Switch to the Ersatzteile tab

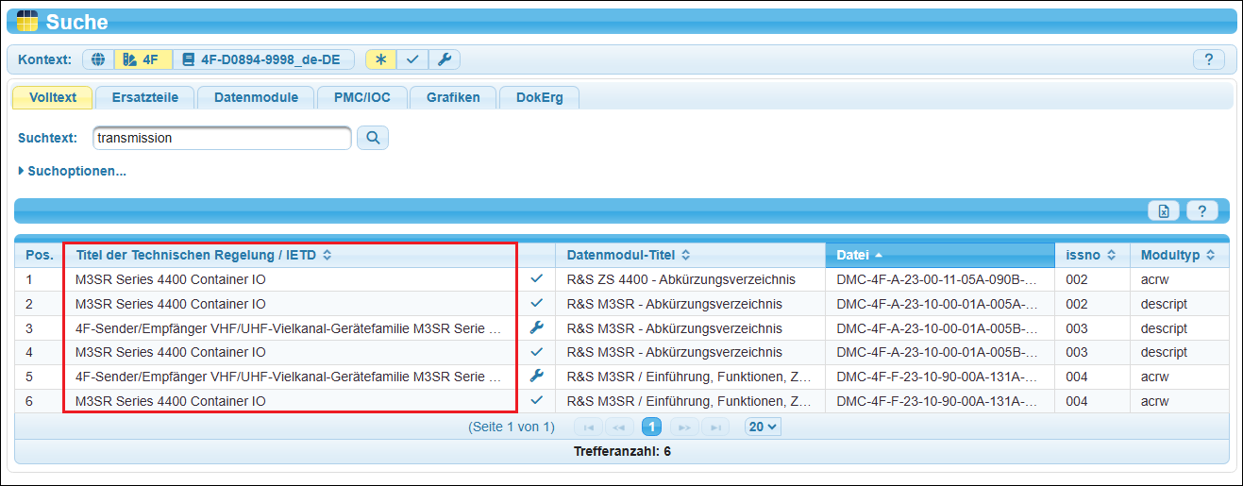(144, 97)
